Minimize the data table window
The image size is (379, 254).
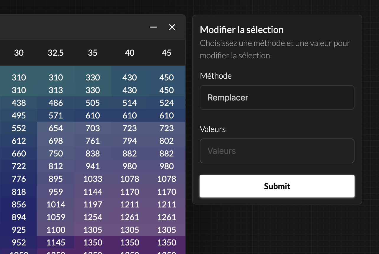(x=153, y=27)
